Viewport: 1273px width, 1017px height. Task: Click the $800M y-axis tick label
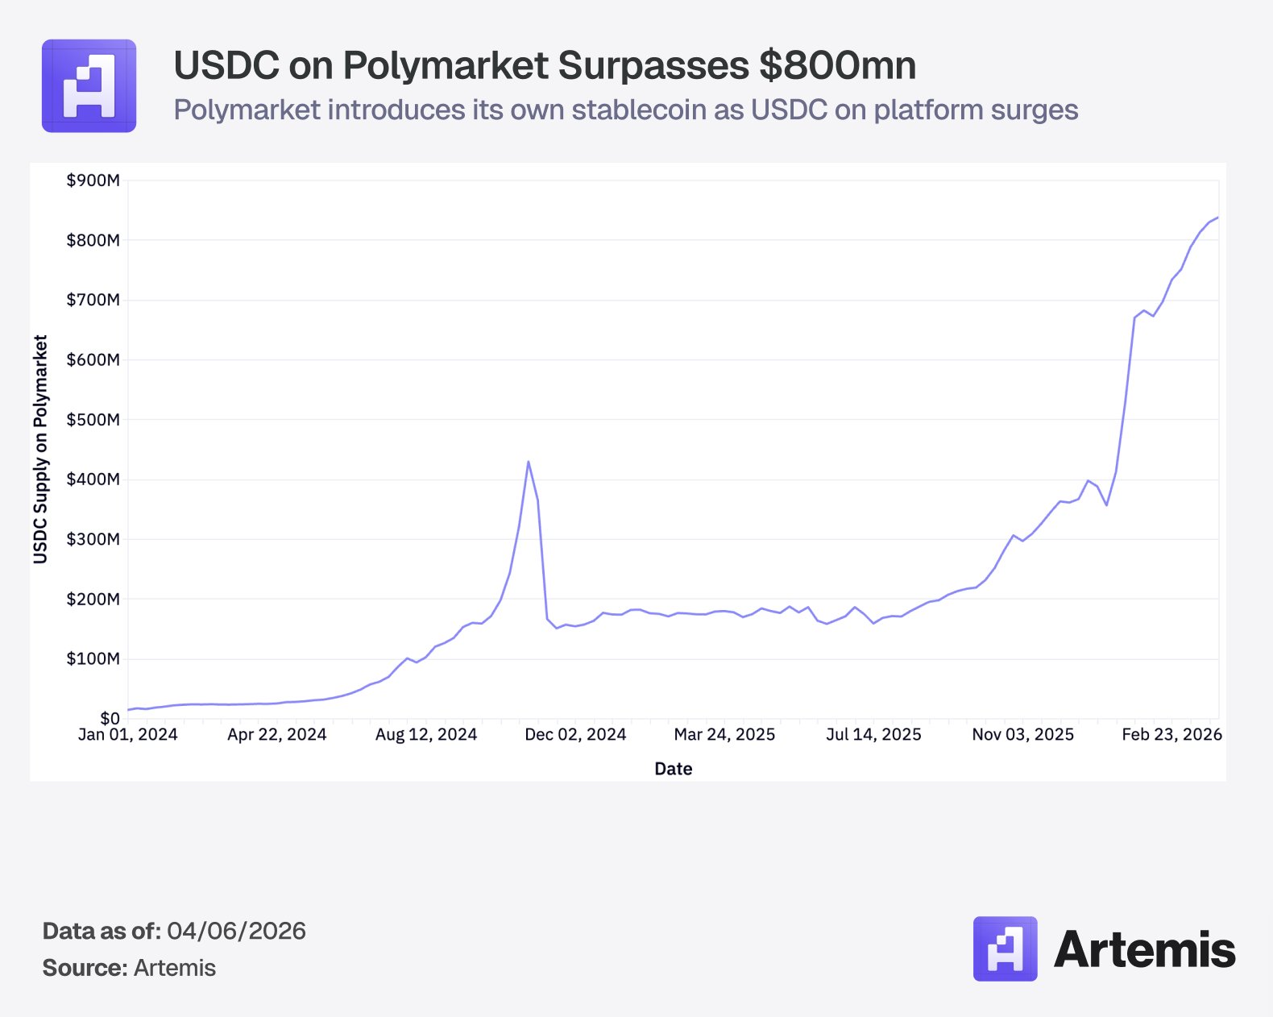pyautogui.click(x=93, y=240)
